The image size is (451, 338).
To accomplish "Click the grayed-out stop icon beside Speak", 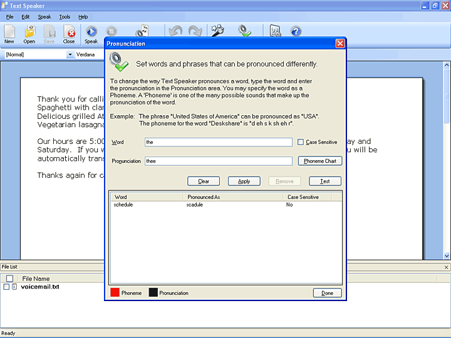I will click(x=111, y=31).
